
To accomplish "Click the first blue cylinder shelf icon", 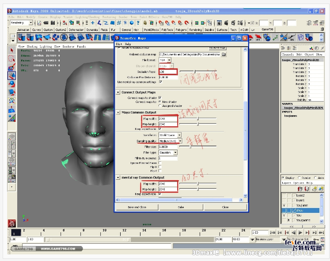I will [x=22, y=38].
